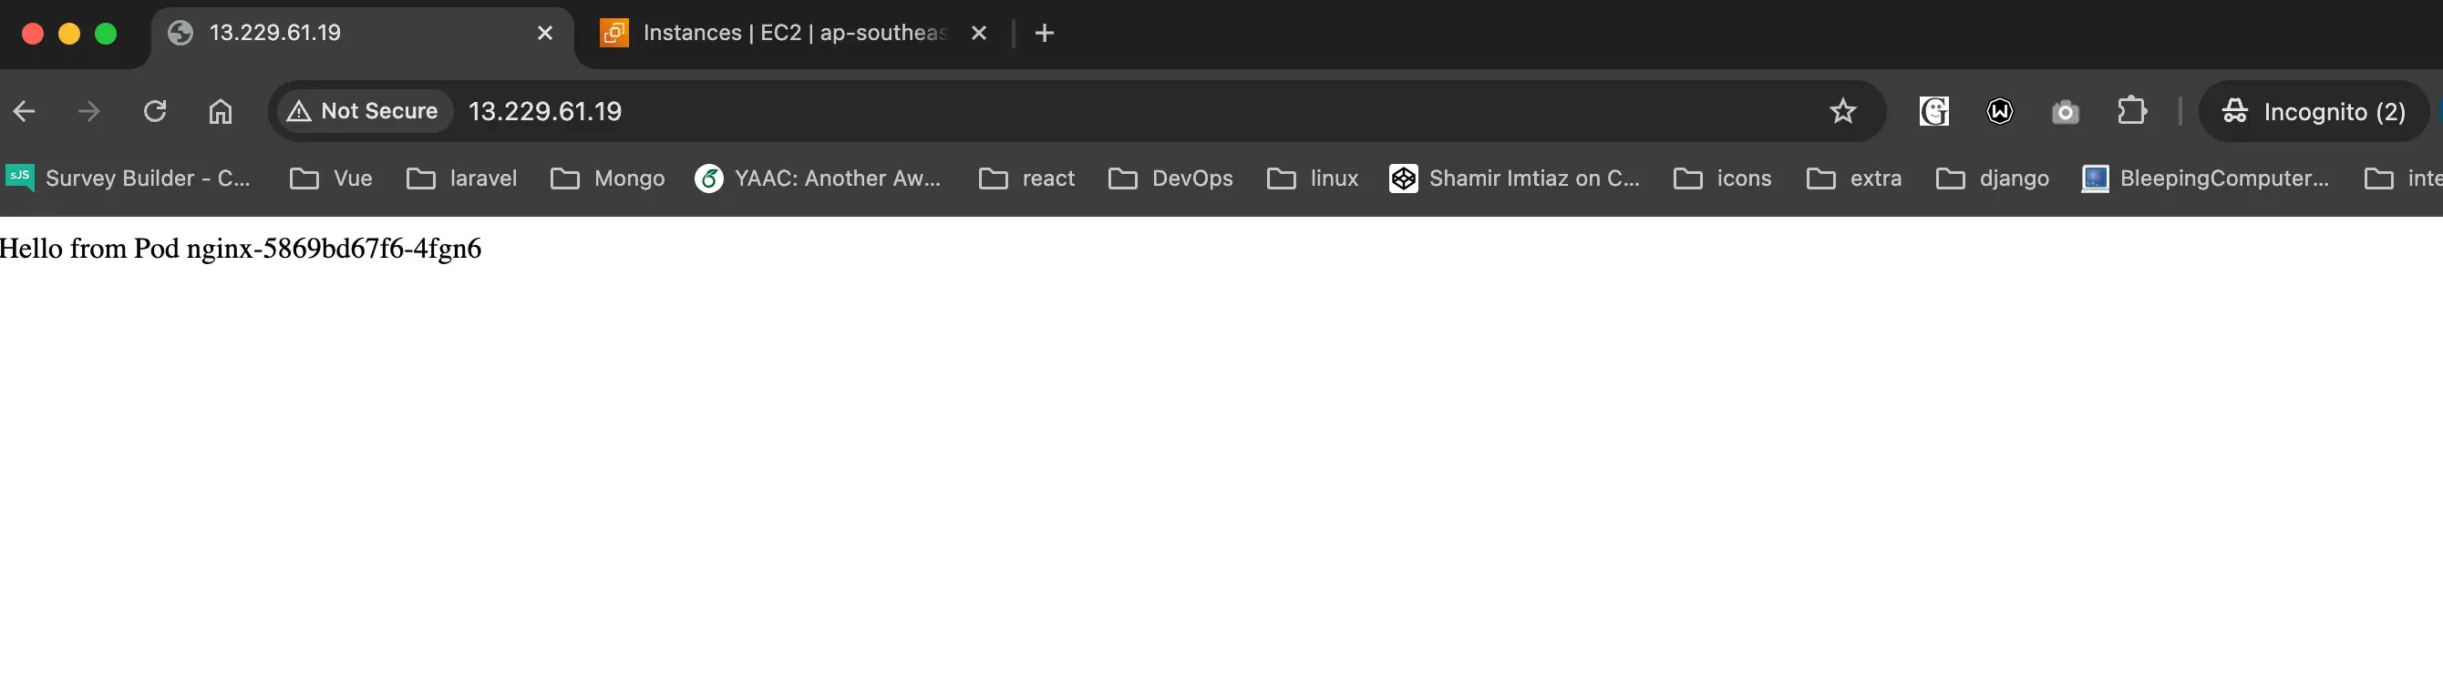Open the Extensions puzzle menu
2443x694 pixels.
2131,112
